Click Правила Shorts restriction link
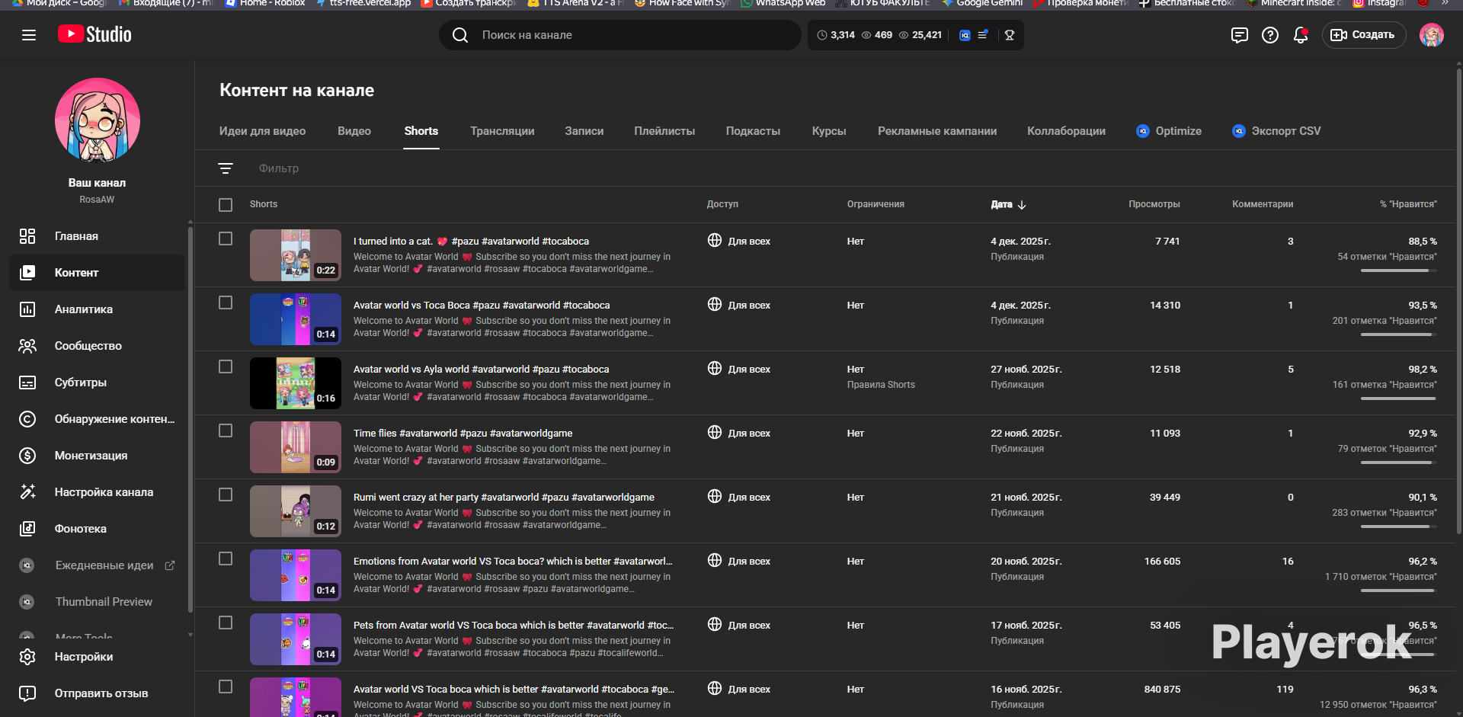 coord(881,385)
